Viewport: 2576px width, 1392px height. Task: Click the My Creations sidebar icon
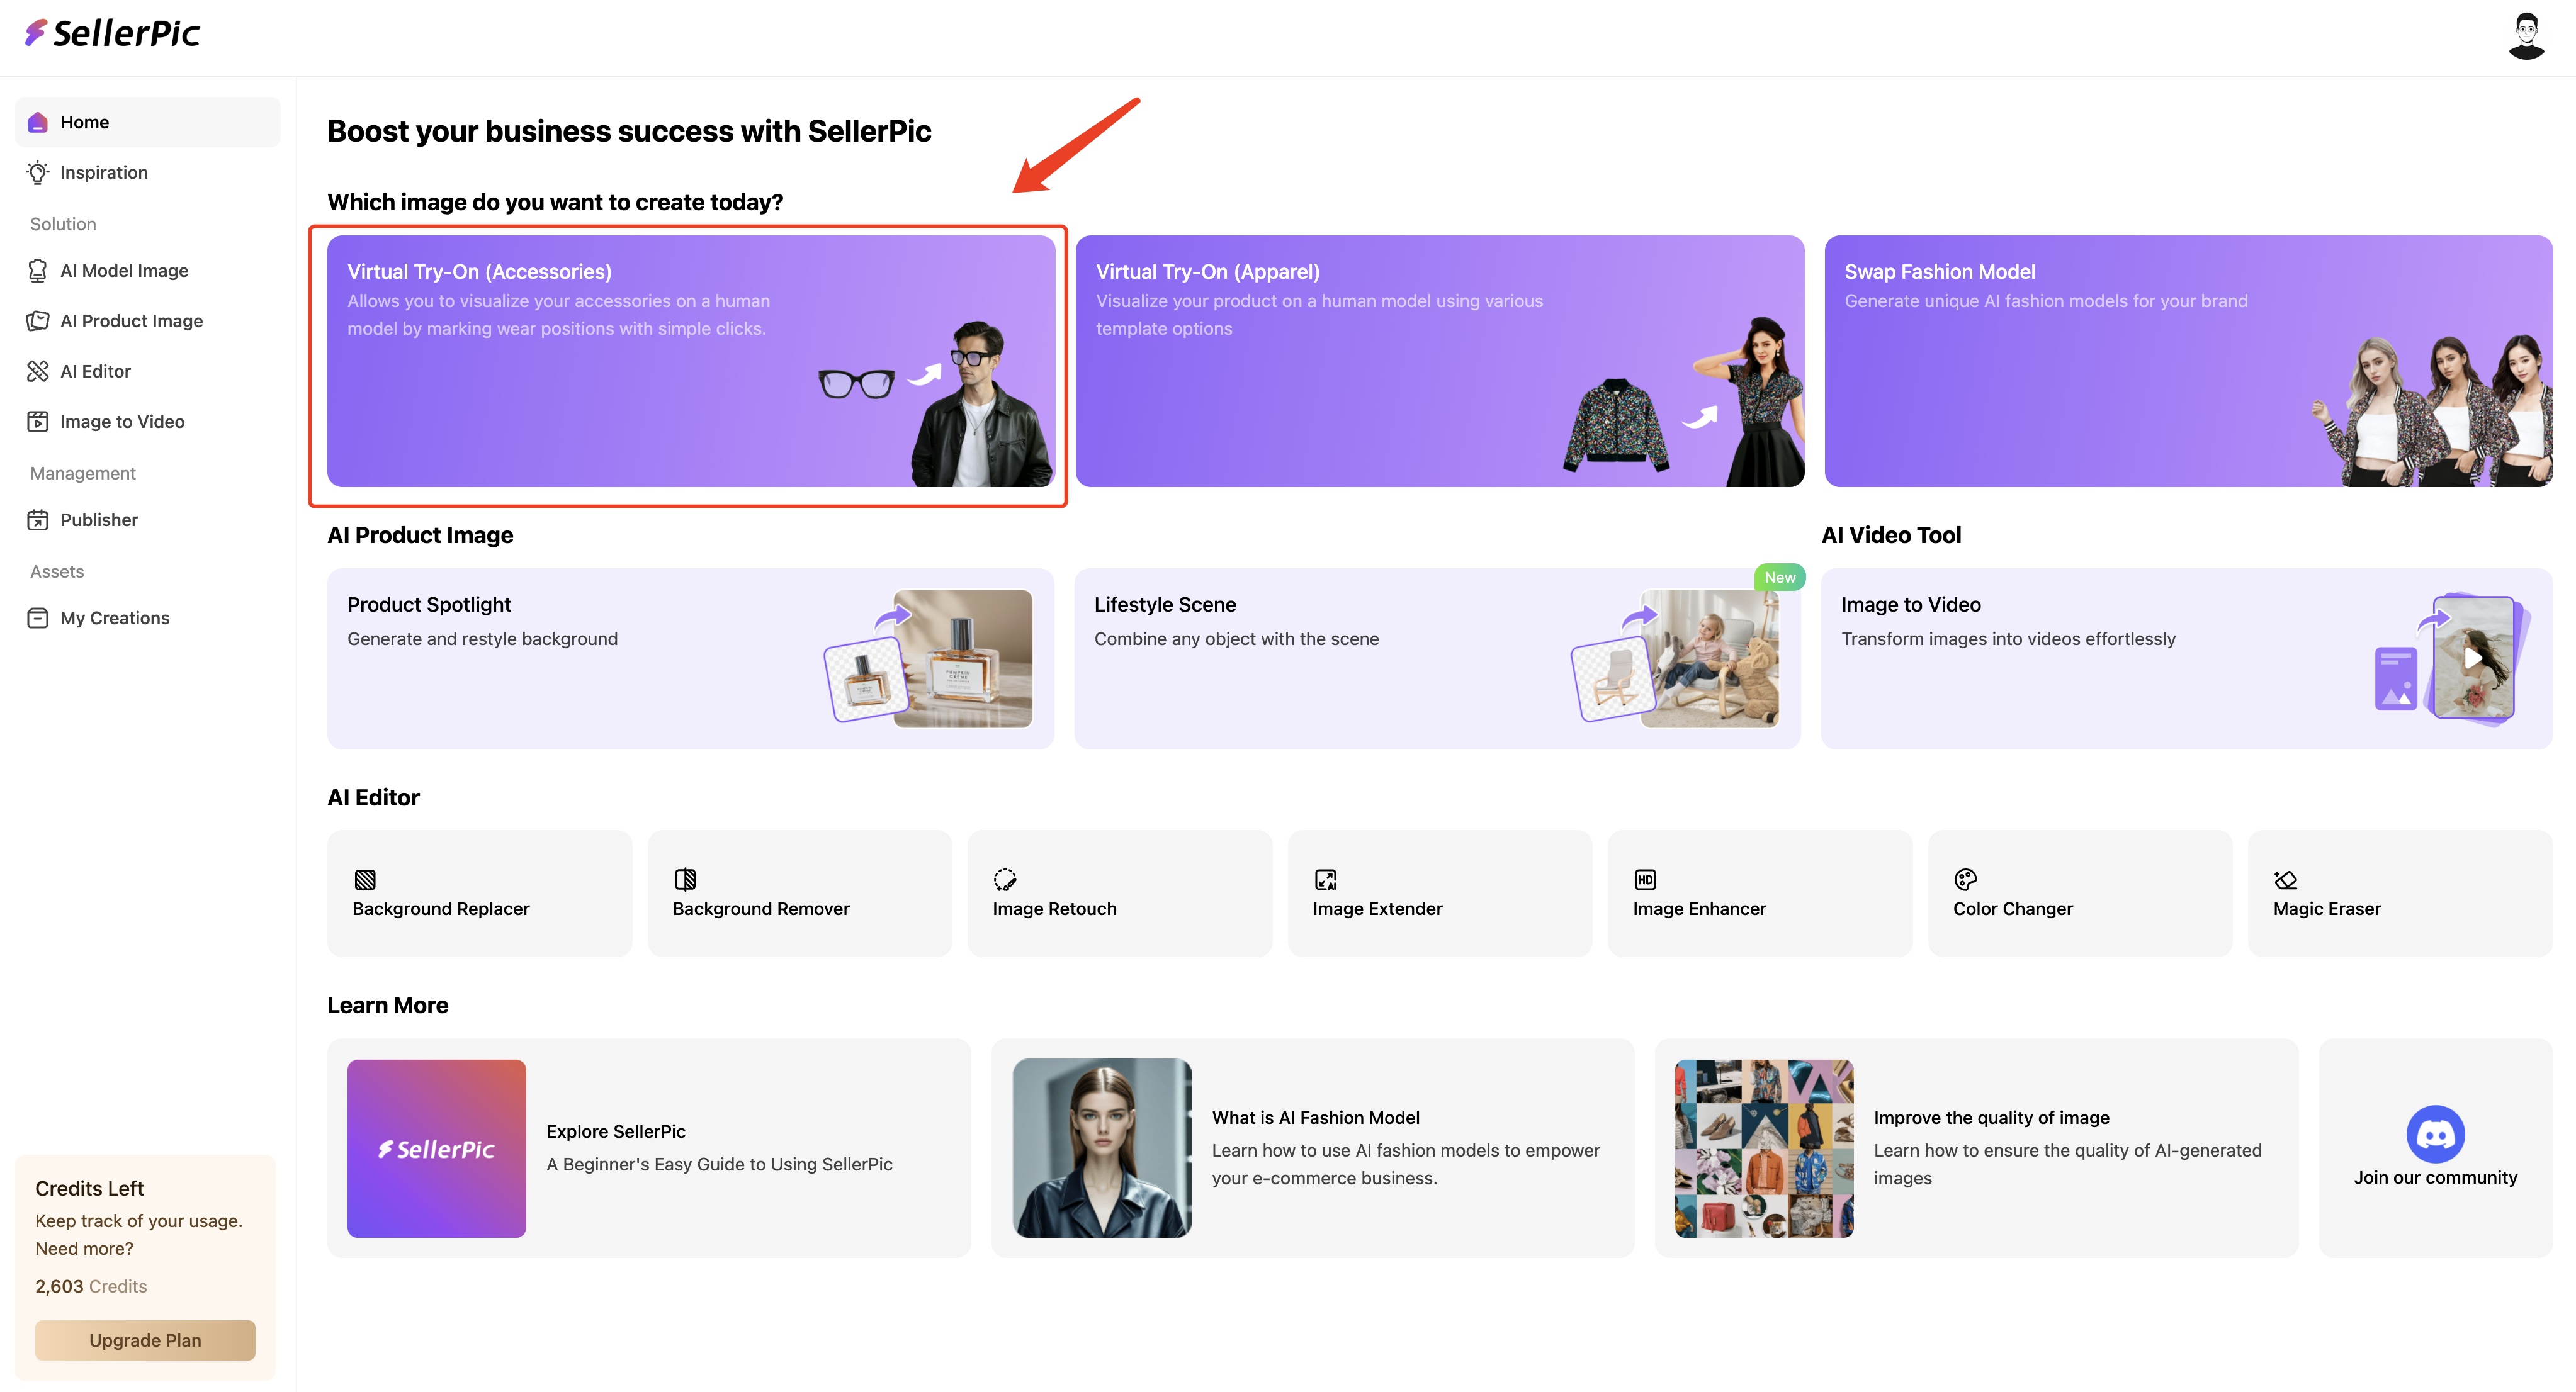click(38, 619)
